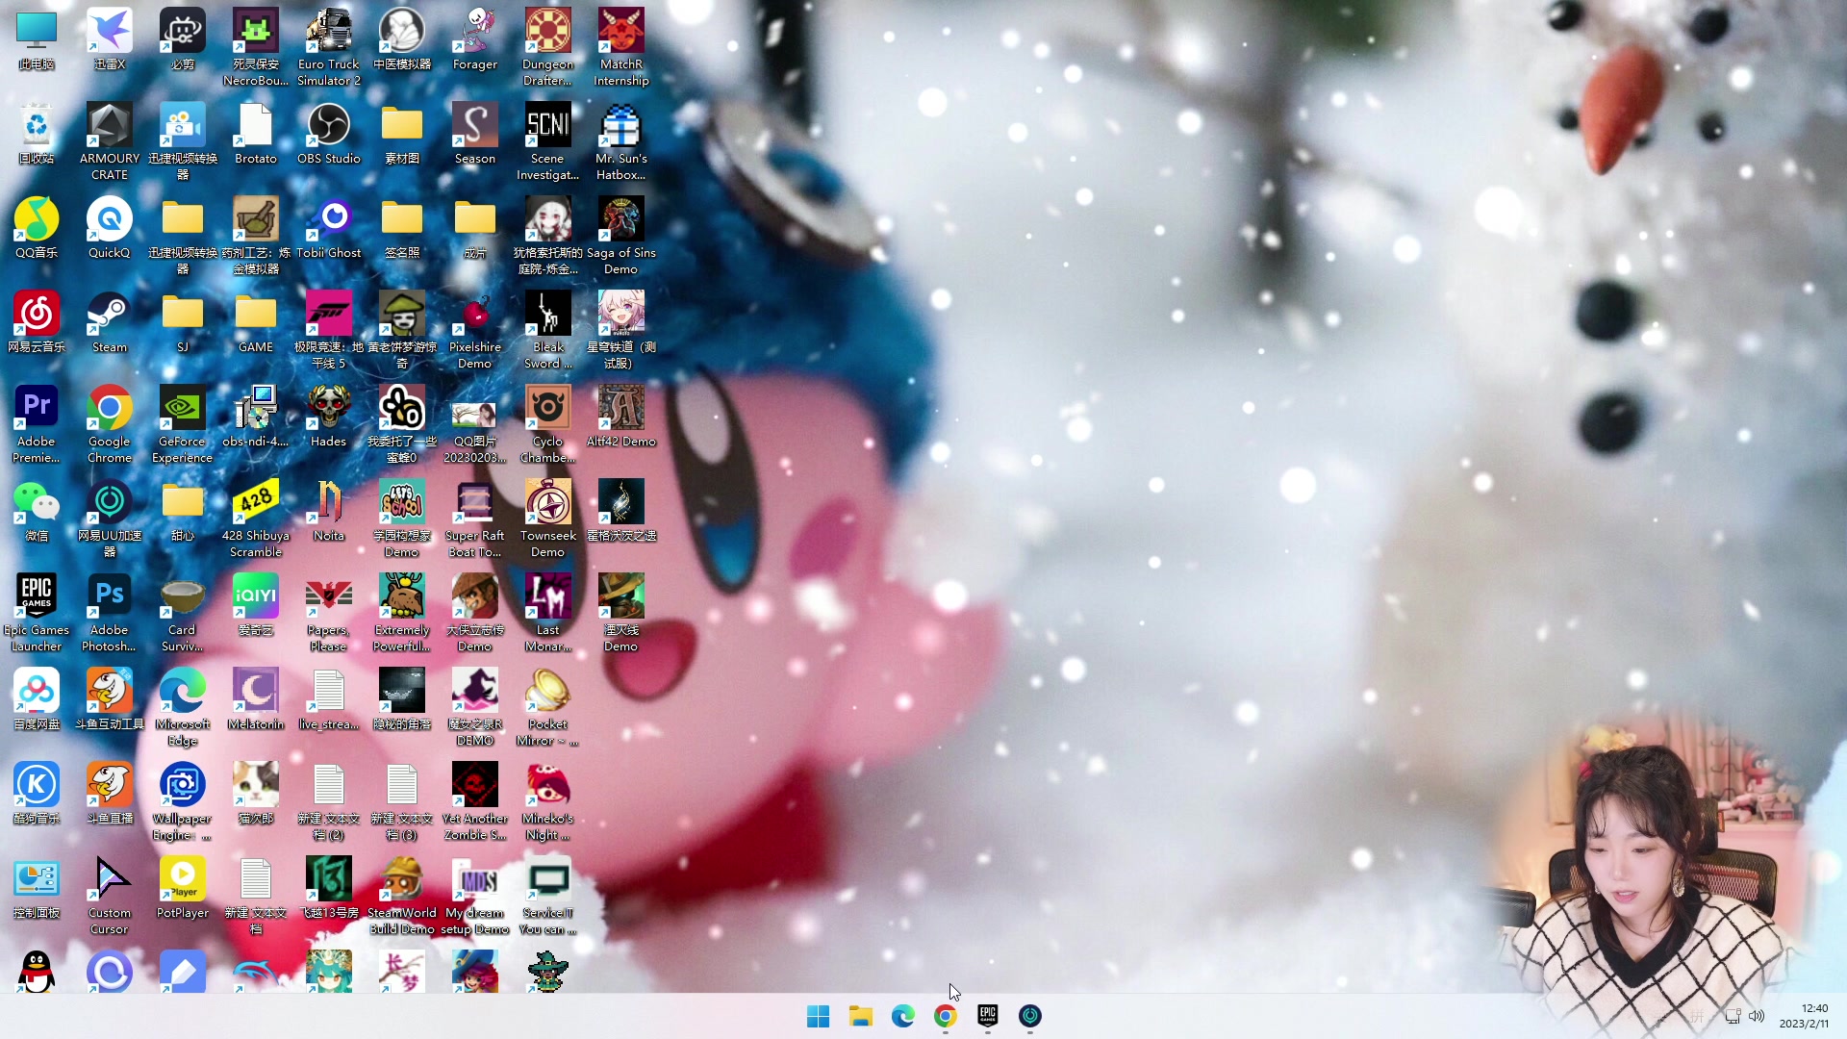1847x1039 pixels.
Task: Select the 甜心 folder
Action: 183,512
